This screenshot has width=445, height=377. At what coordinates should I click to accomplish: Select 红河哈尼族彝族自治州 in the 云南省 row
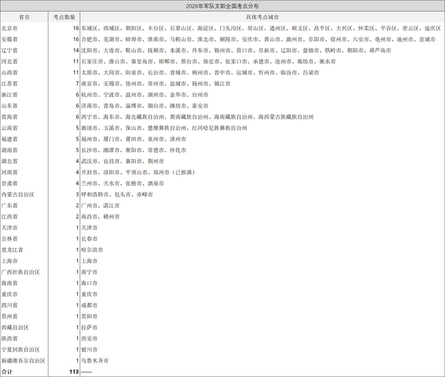tap(219, 128)
